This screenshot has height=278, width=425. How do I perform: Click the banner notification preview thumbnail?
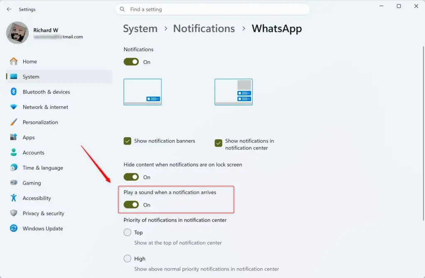click(x=143, y=92)
